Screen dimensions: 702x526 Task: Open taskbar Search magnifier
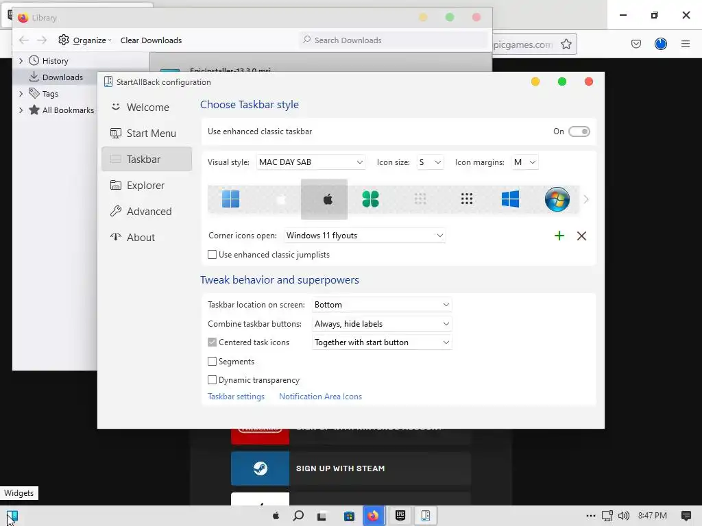point(298,516)
